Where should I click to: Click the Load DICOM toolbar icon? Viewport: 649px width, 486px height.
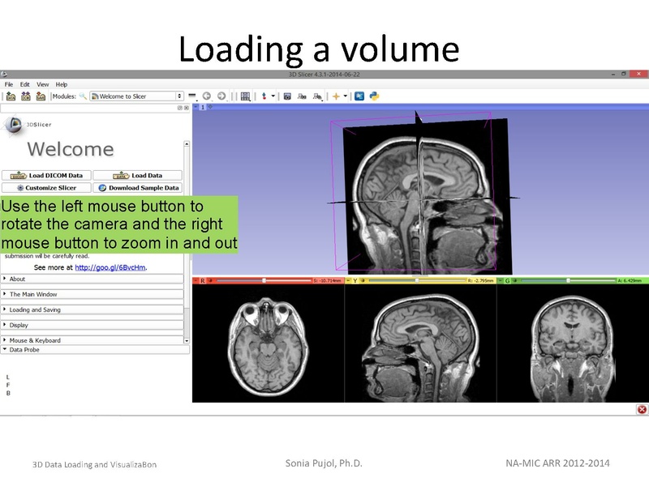(x=26, y=96)
